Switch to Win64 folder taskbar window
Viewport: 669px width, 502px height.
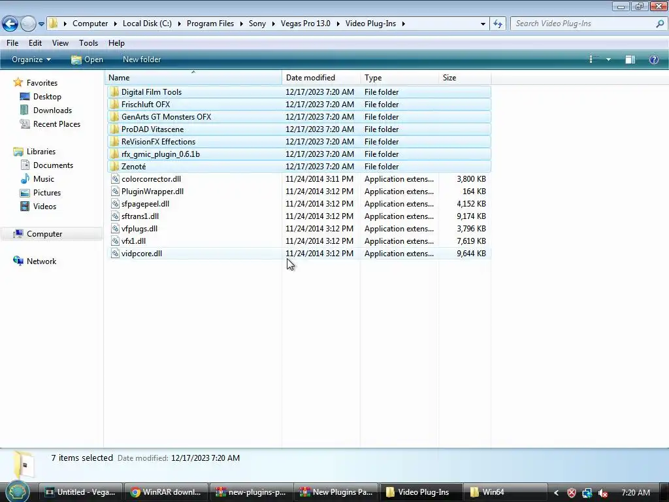click(506, 492)
